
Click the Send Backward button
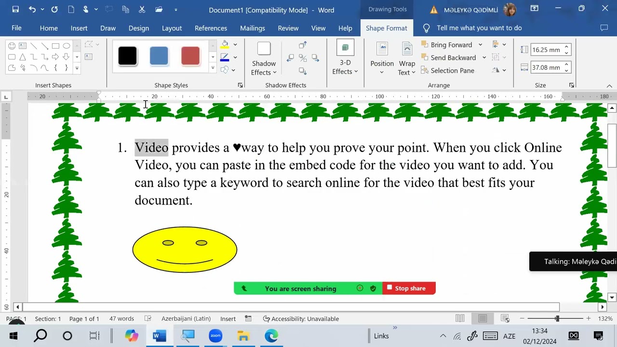448,57
